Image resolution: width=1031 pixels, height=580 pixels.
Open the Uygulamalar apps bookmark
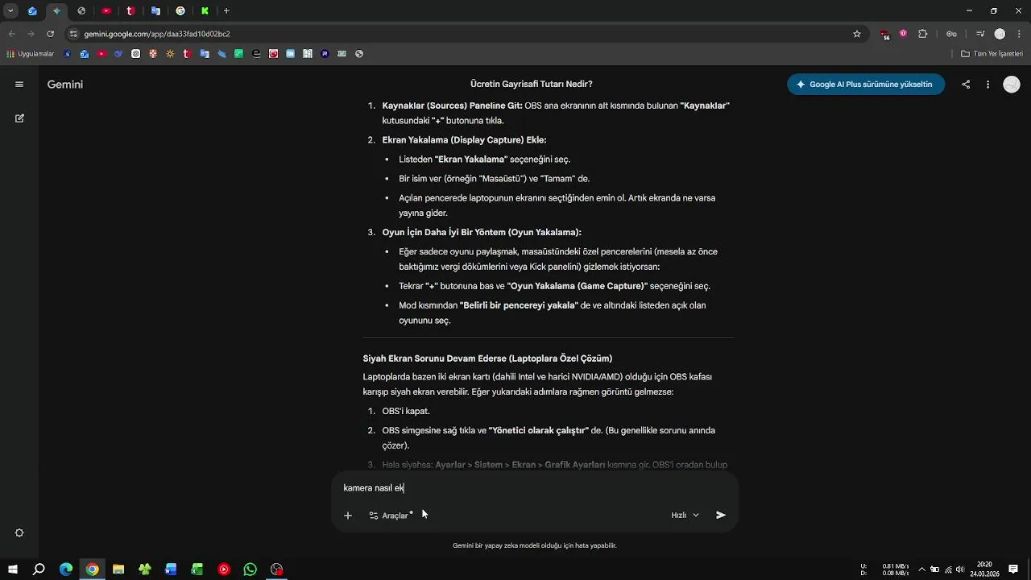(x=30, y=54)
